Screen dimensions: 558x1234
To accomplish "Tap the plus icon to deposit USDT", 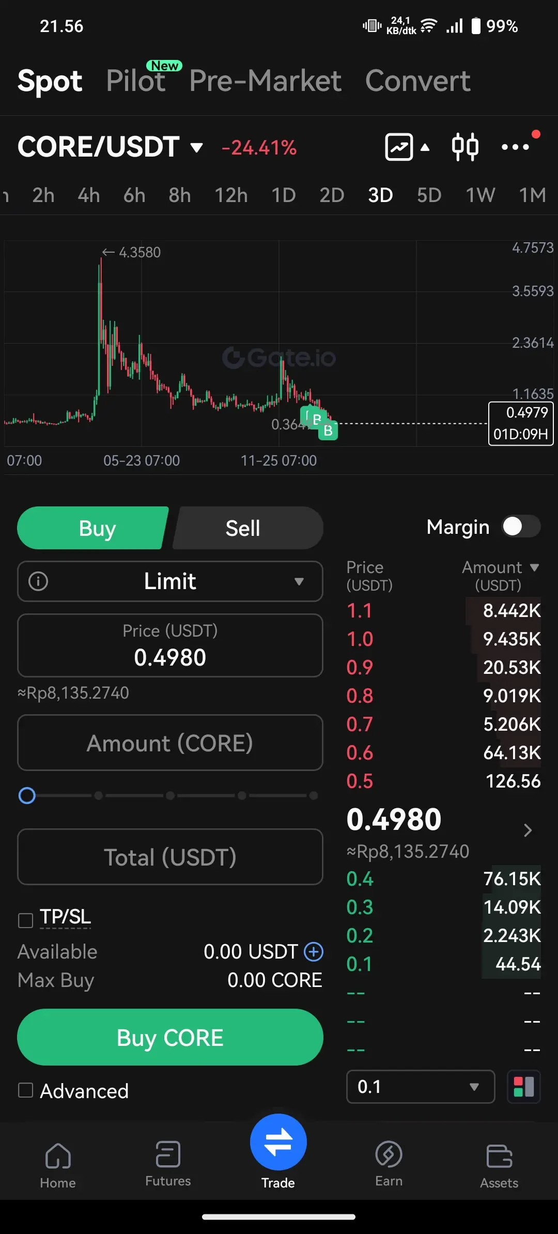I will click(x=314, y=951).
